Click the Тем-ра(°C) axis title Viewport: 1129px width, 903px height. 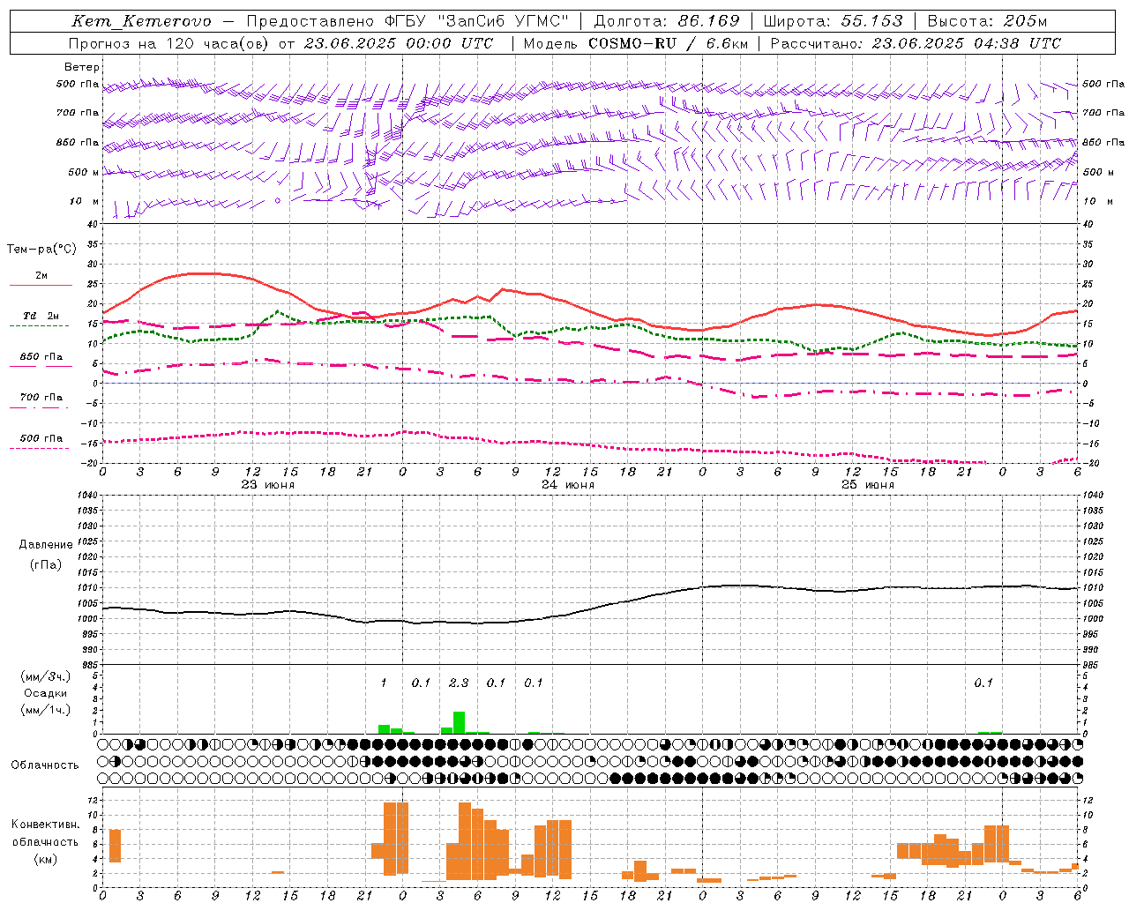click(x=41, y=250)
